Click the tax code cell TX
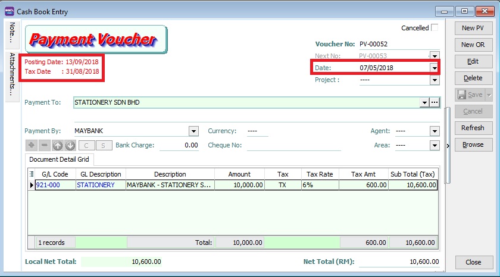Viewport: 500px width, 277px height. (283, 185)
